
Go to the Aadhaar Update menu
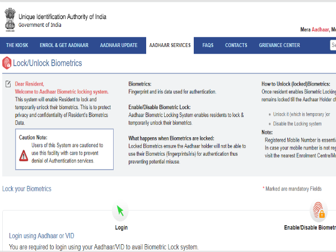118,45
